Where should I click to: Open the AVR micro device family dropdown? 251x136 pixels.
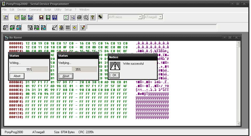[140, 17]
